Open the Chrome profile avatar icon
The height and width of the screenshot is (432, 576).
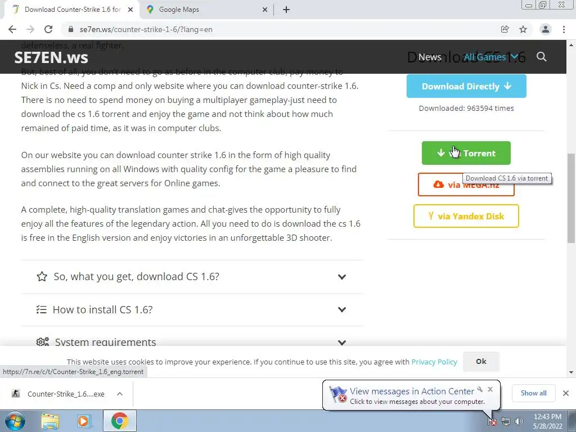[x=546, y=29]
